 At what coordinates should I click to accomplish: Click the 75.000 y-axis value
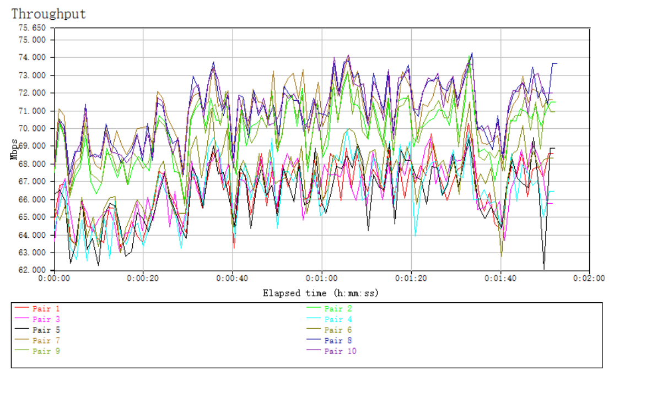[32, 40]
